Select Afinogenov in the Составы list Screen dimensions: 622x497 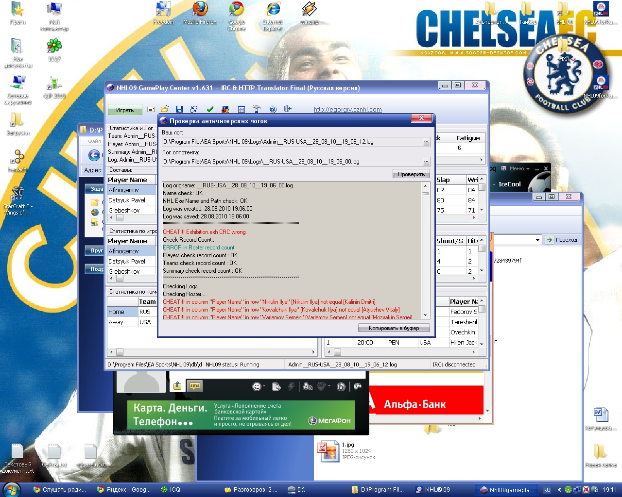131,190
